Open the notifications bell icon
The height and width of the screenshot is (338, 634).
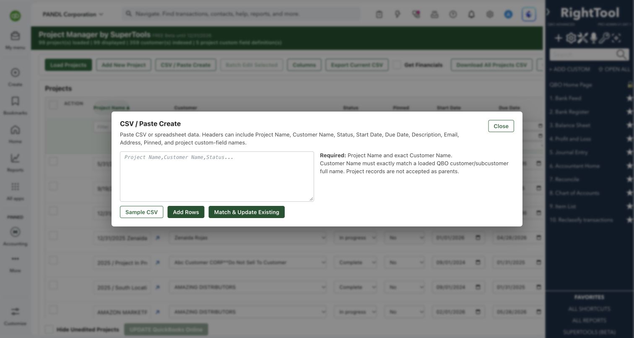471,14
